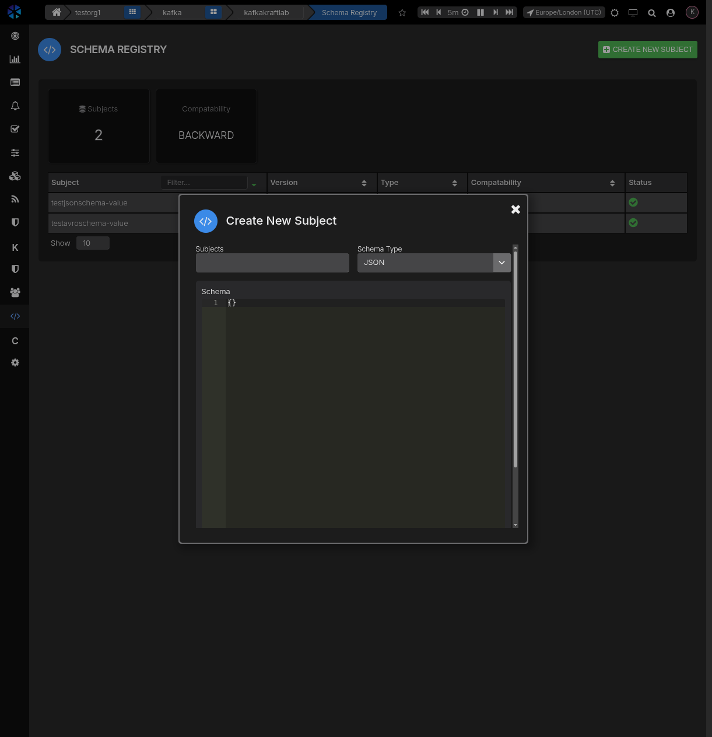Screen dimensions: 712x737
Task: Select the Schema Registry breadcrumb tab
Action: click(x=349, y=12)
